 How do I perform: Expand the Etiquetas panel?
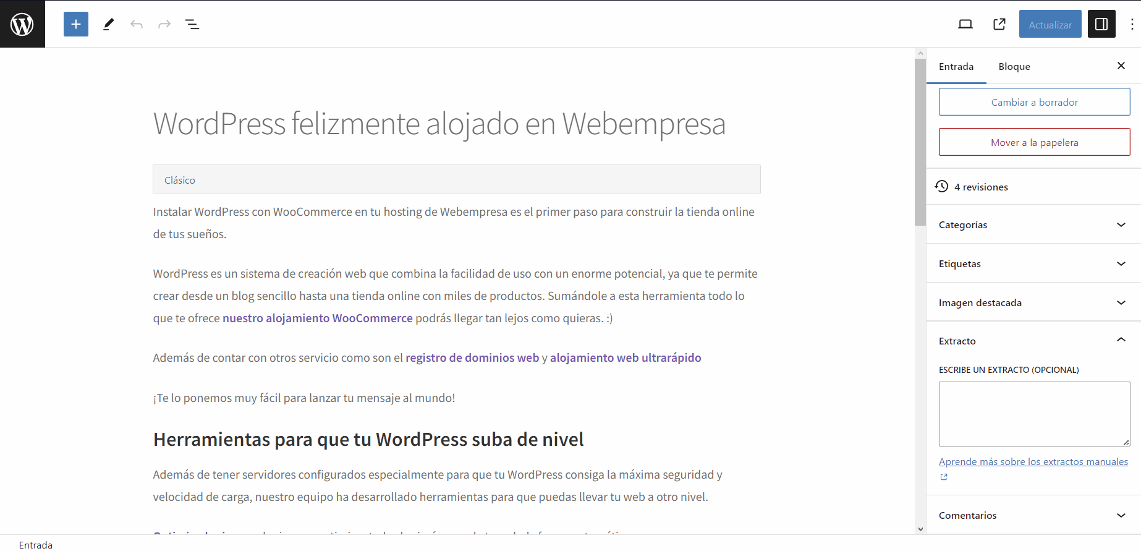coord(1033,263)
